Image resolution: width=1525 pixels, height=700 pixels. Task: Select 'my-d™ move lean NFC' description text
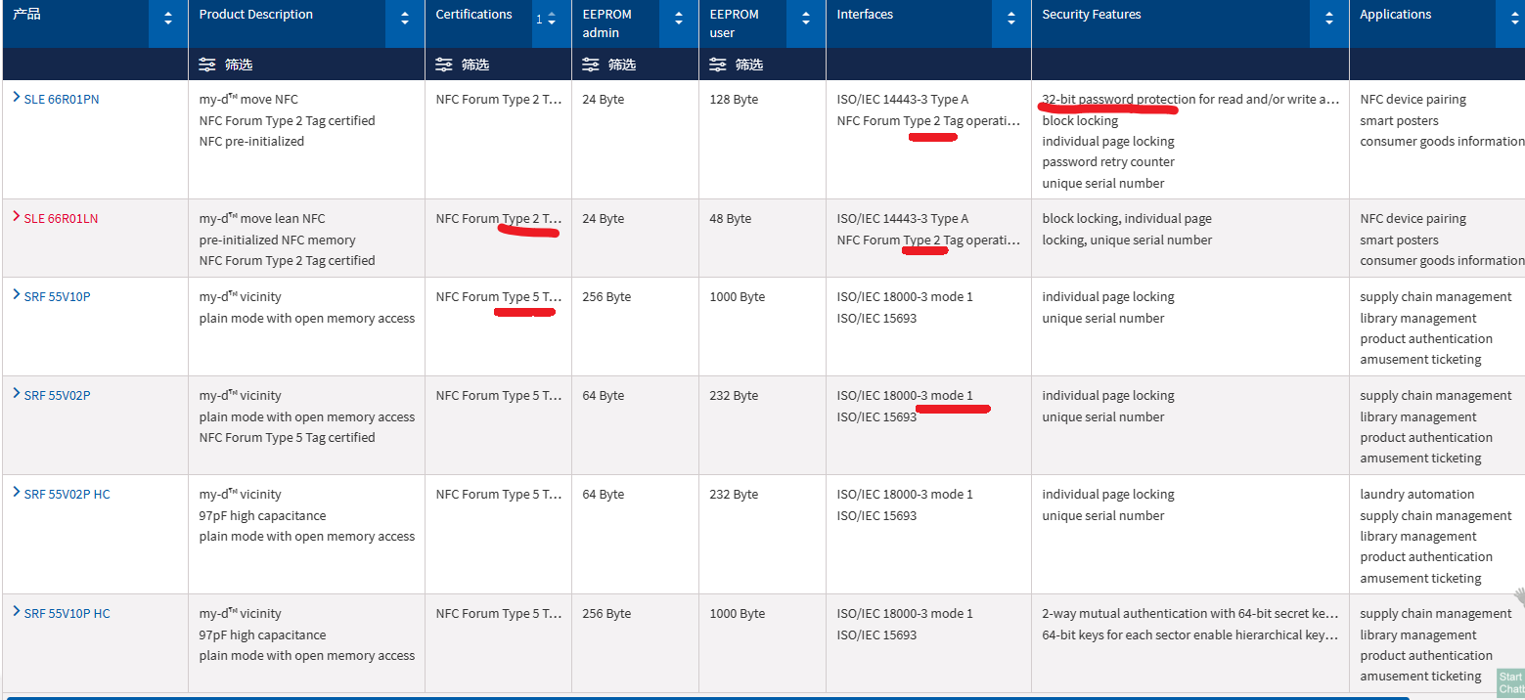tap(262, 219)
